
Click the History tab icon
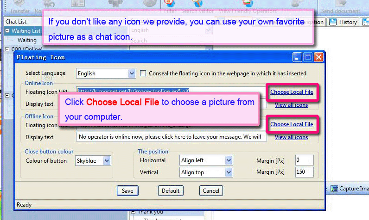333,22
